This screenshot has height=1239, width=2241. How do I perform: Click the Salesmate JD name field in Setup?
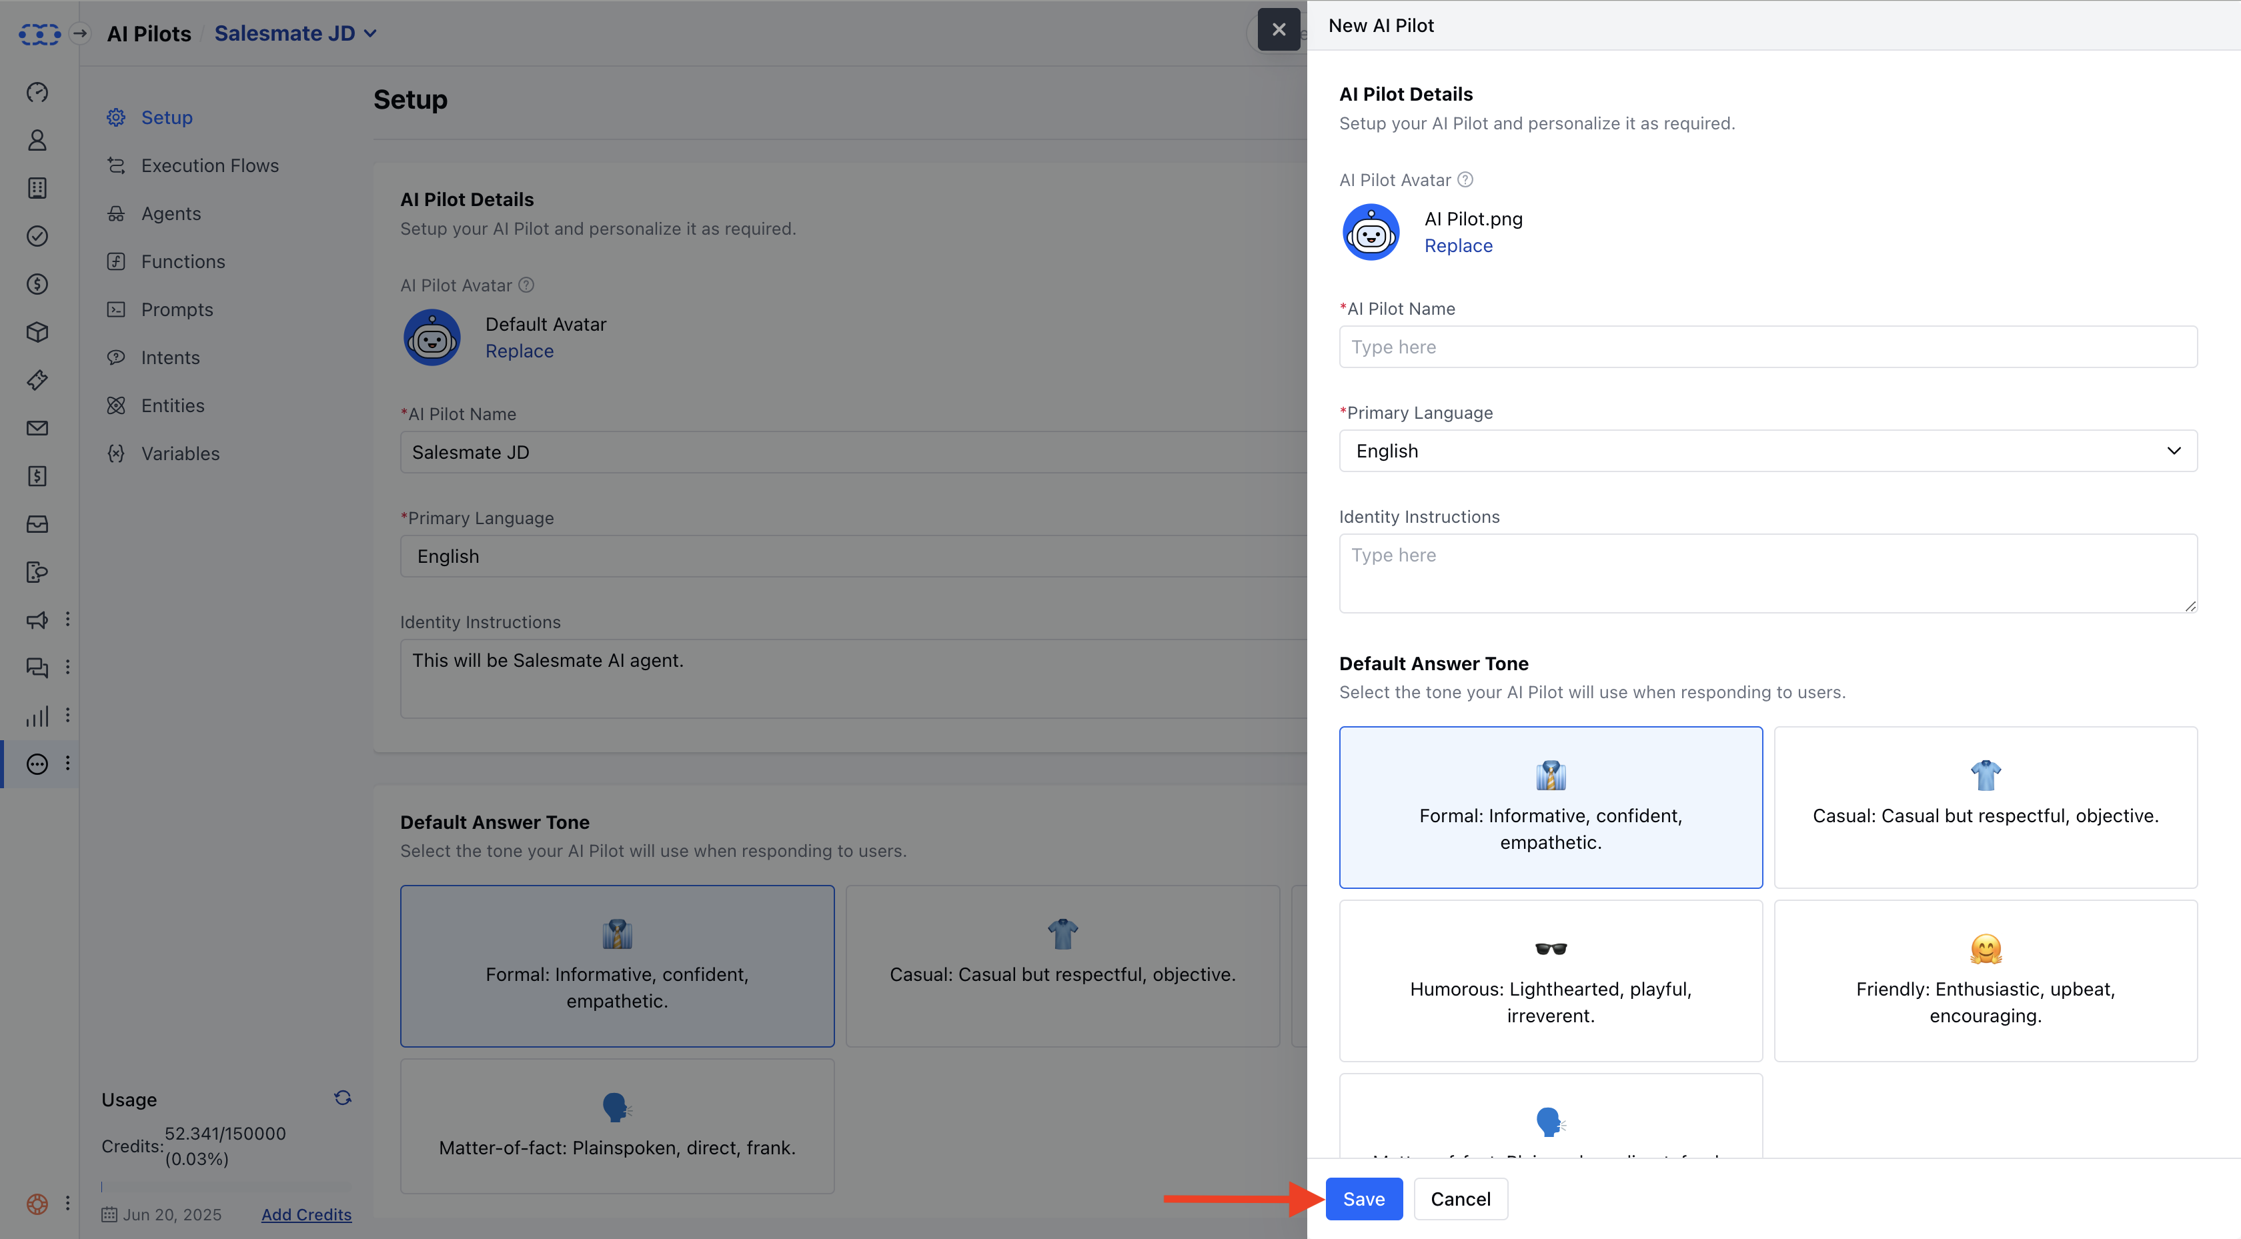coord(852,452)
